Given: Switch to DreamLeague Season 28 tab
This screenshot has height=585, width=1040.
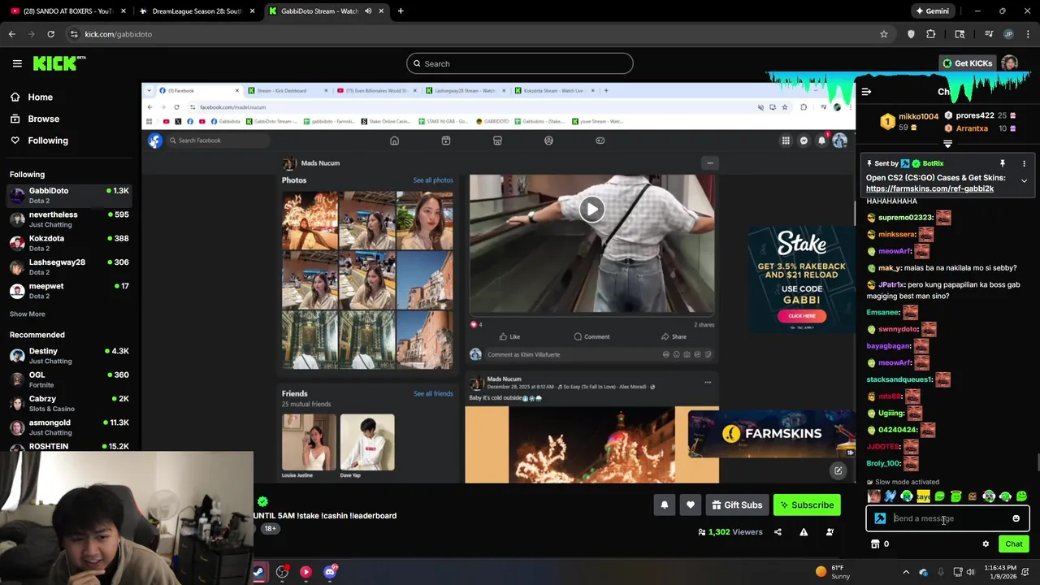Looking at the screenshot, I should [197, 11].
